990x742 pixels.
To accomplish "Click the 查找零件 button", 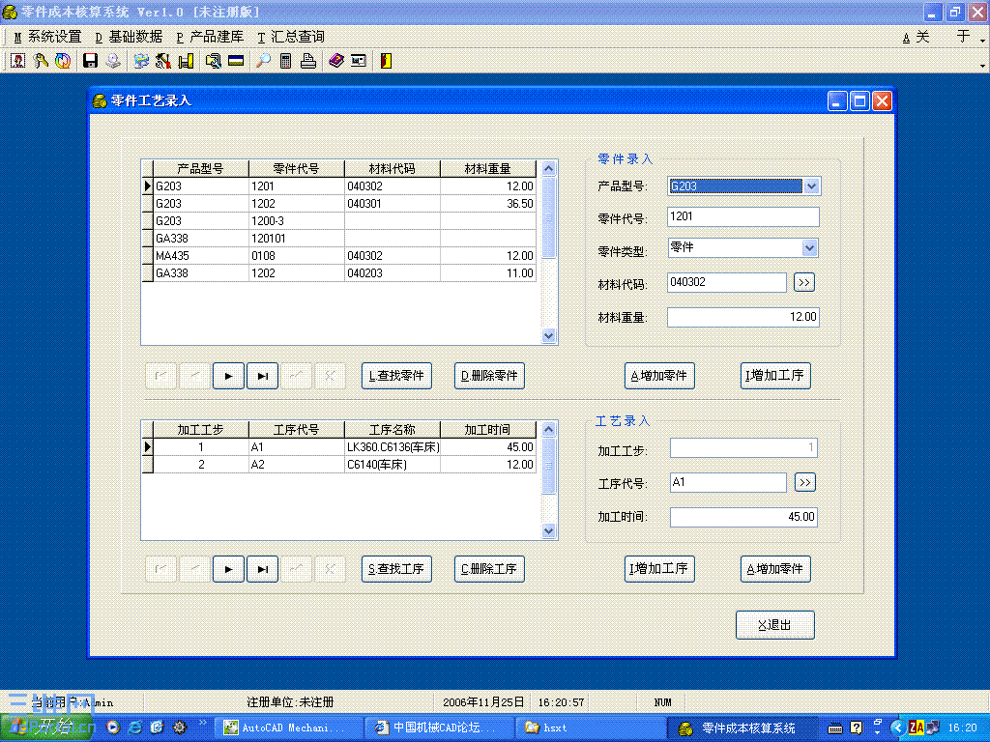I will click(396, 376).
